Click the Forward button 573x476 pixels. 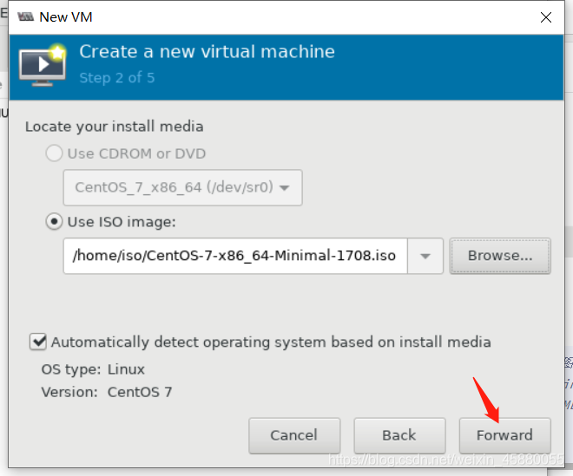point(504,435)
